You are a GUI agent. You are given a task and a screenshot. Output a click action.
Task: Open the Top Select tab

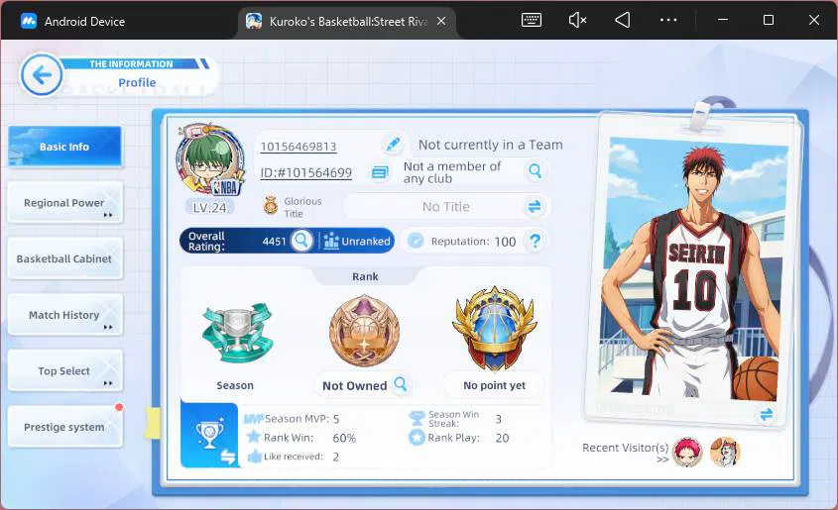tap(65, 370)
